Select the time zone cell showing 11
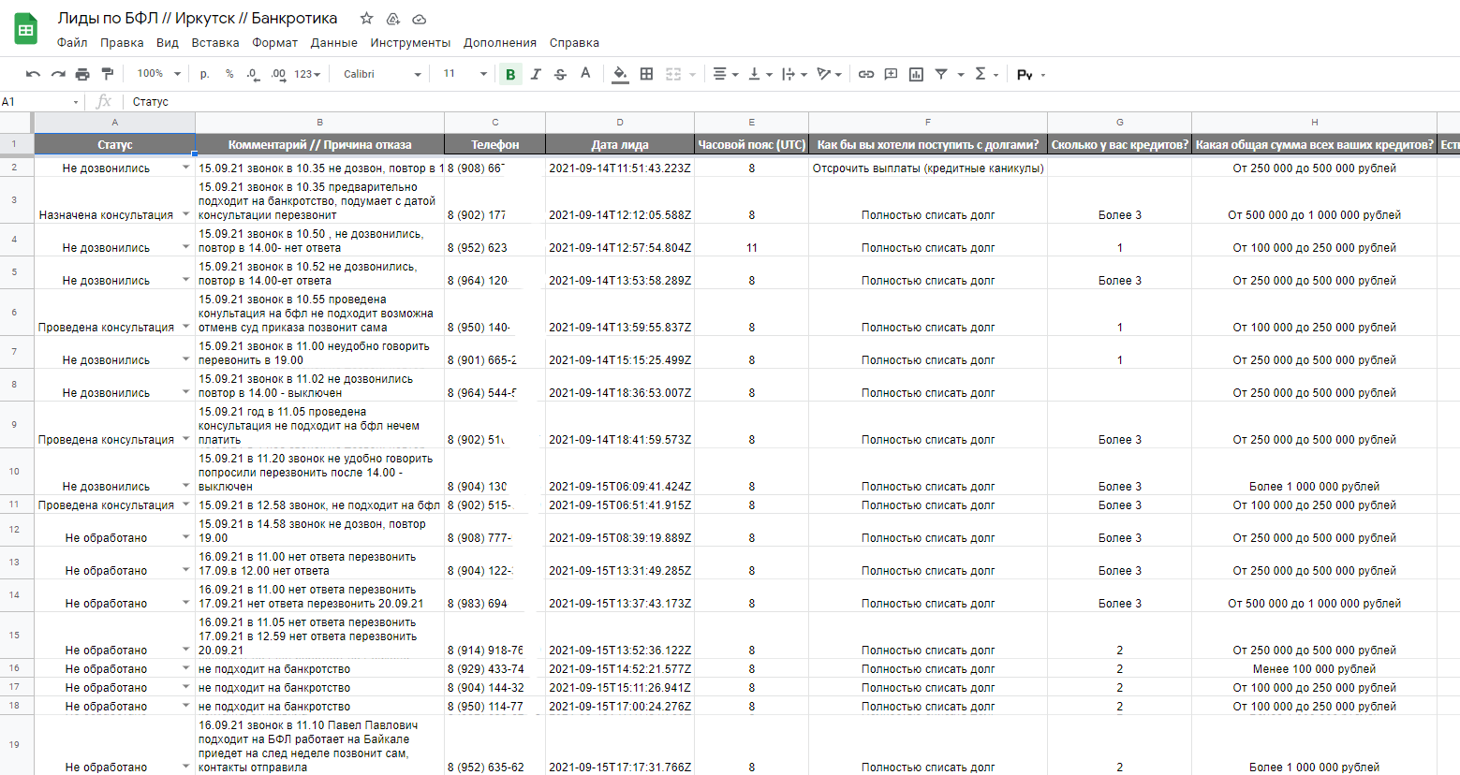This screenshot has width=1460, height=775. pyautogui.click(x=751, y=241)
